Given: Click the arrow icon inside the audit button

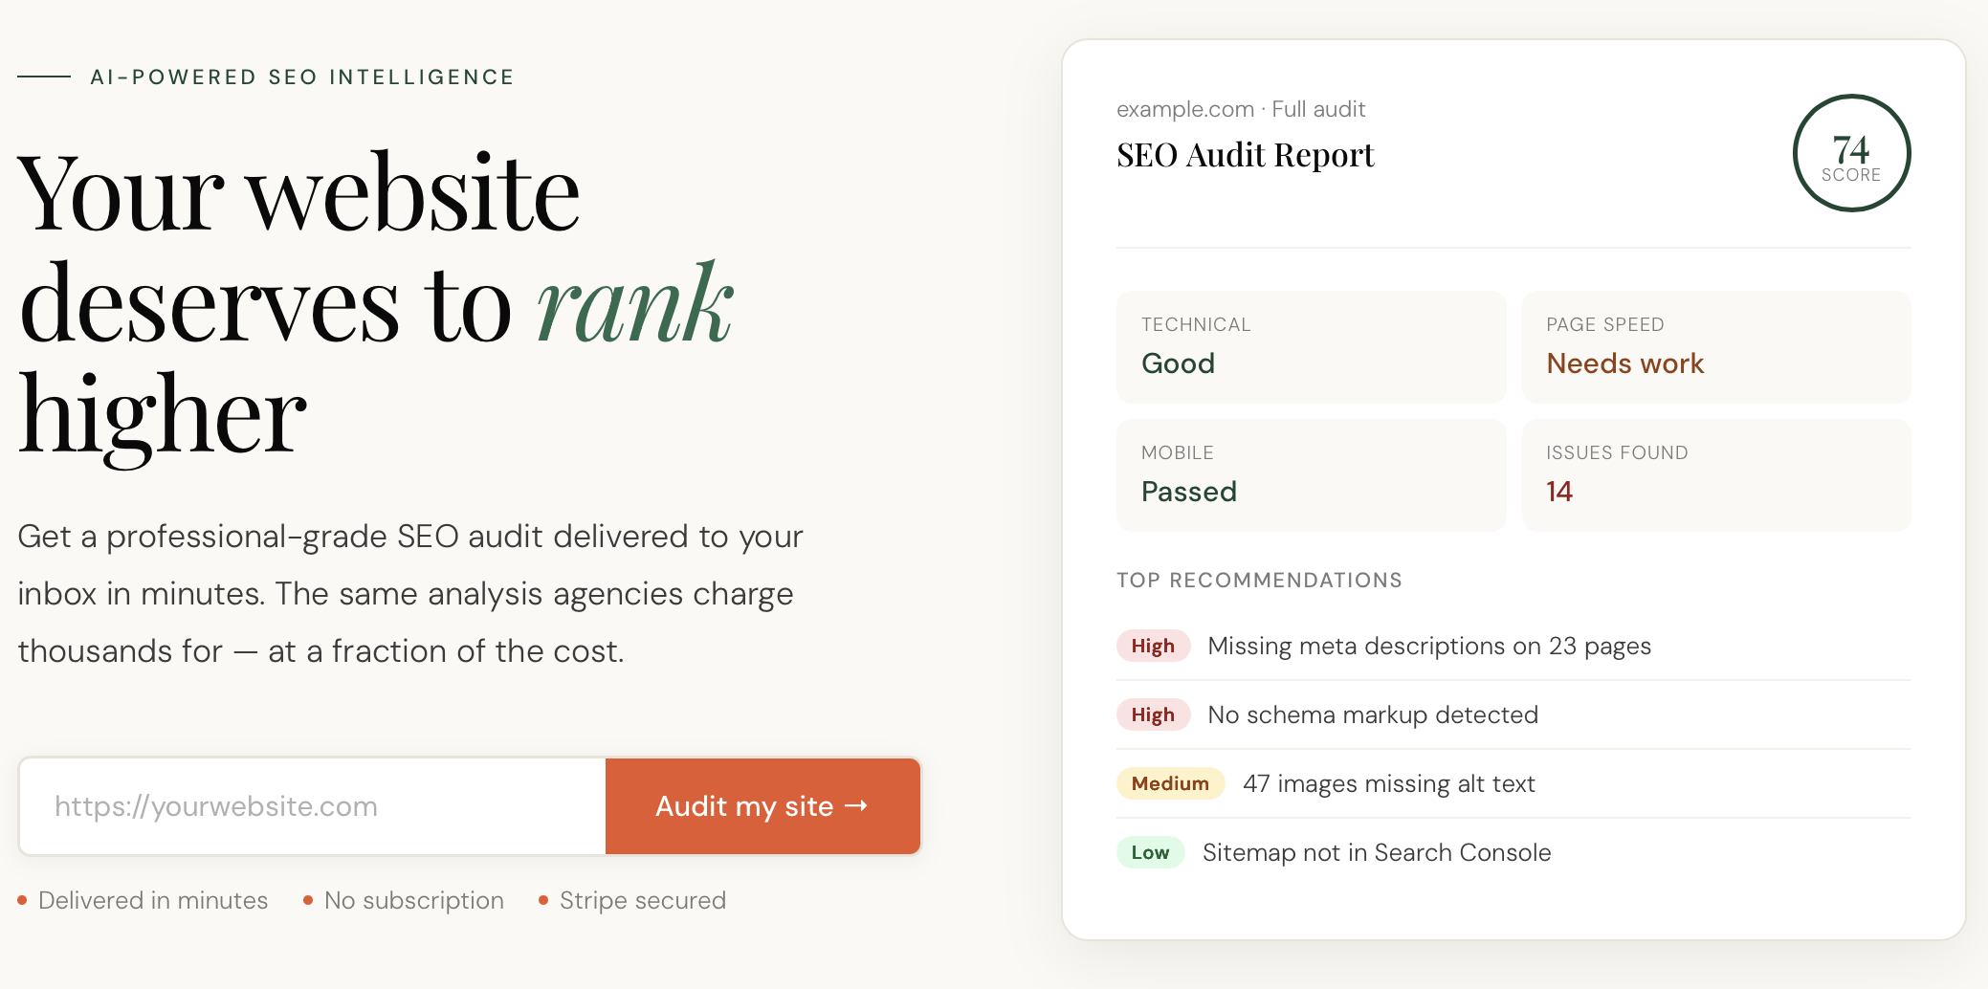Looking at the screenshot, I should [856, 806].
